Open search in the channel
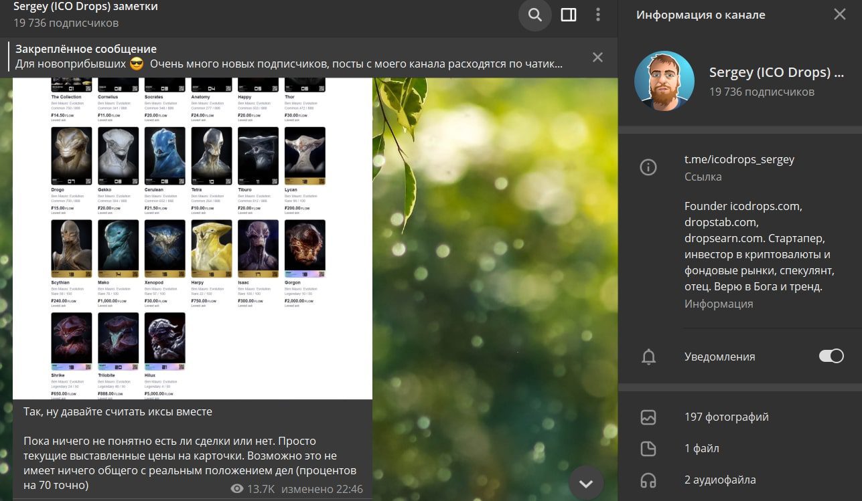The image size is (862, 501). [534, 15]
